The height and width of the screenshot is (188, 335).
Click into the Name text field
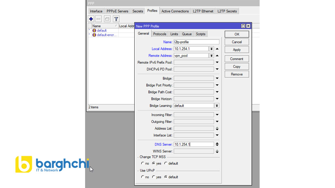coord(196,42)
